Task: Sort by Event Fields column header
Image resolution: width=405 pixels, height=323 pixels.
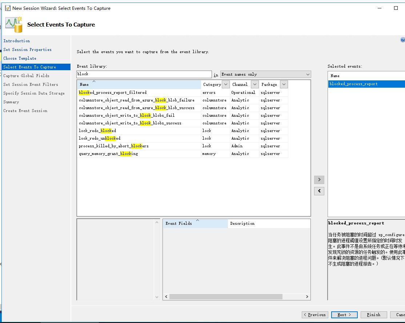Action: [195, 223]
